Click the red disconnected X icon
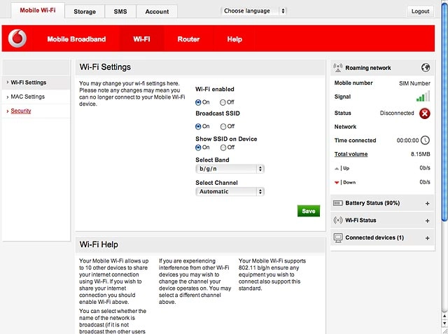Image resolution: width=448 pixels, height=334 pixels. coord(425,113)
